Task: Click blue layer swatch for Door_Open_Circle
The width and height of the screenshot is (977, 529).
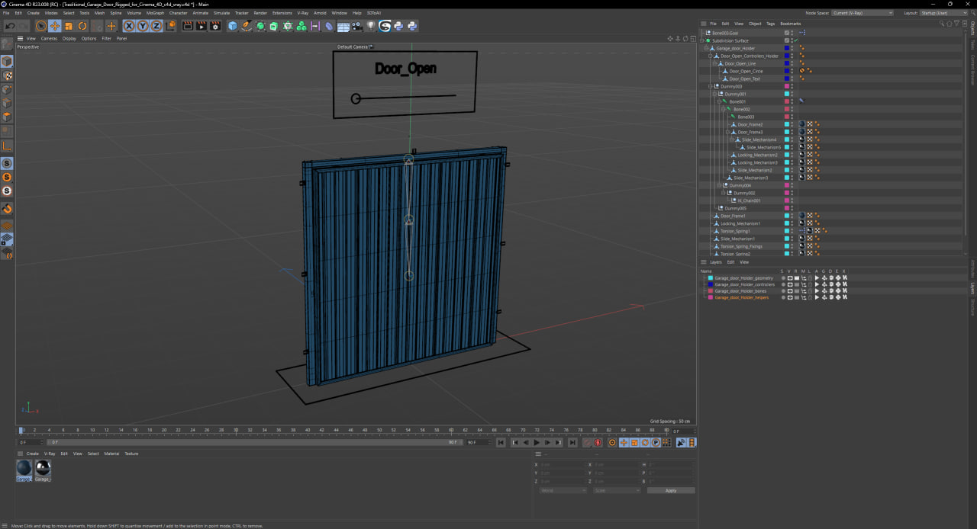Action: [x=786, y=71]
